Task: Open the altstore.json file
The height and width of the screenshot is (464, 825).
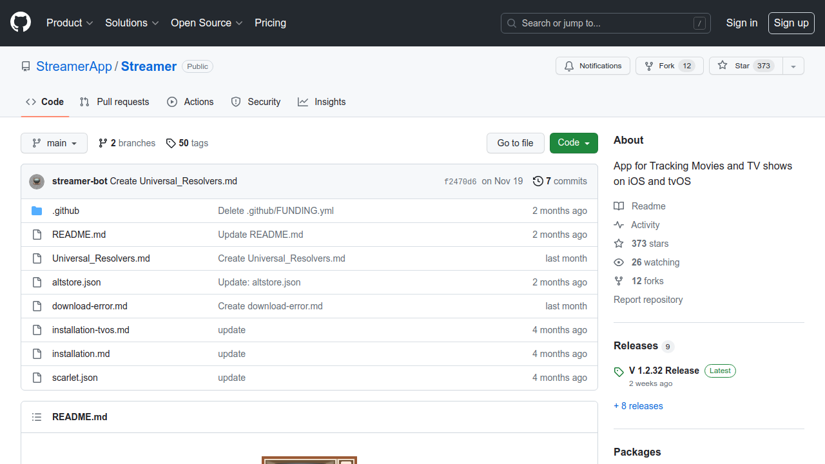Action: (77, 282)
